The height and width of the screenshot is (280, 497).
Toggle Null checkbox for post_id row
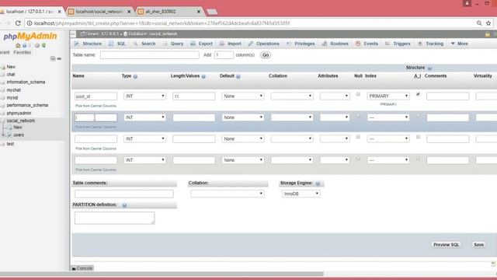(358, 94)
